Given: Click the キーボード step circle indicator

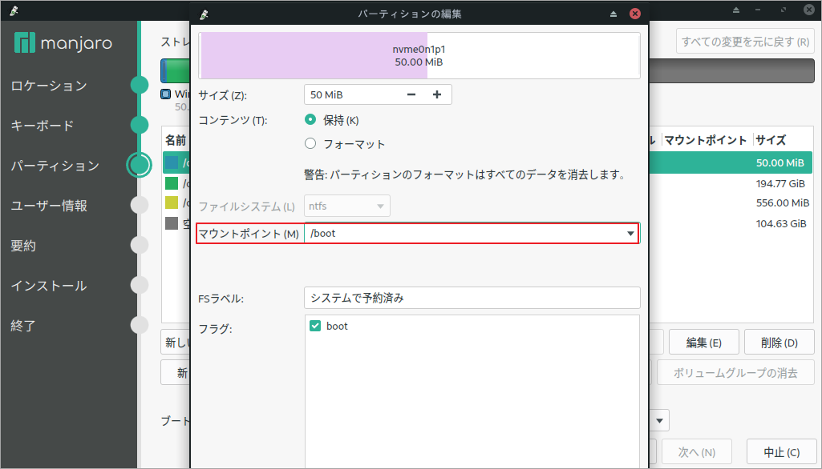Looking at the screenshot, I should click(x=140, y=125).
